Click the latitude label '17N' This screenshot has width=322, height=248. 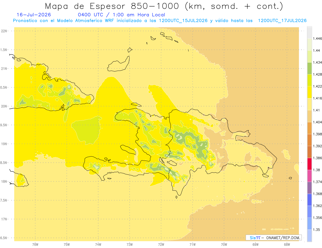4,219
